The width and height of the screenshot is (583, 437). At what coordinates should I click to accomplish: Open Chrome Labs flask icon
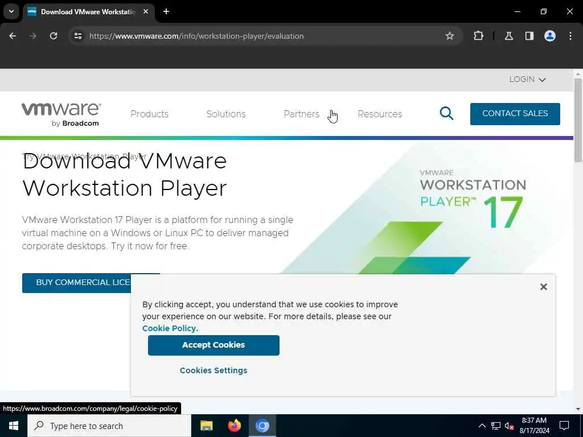509,36
